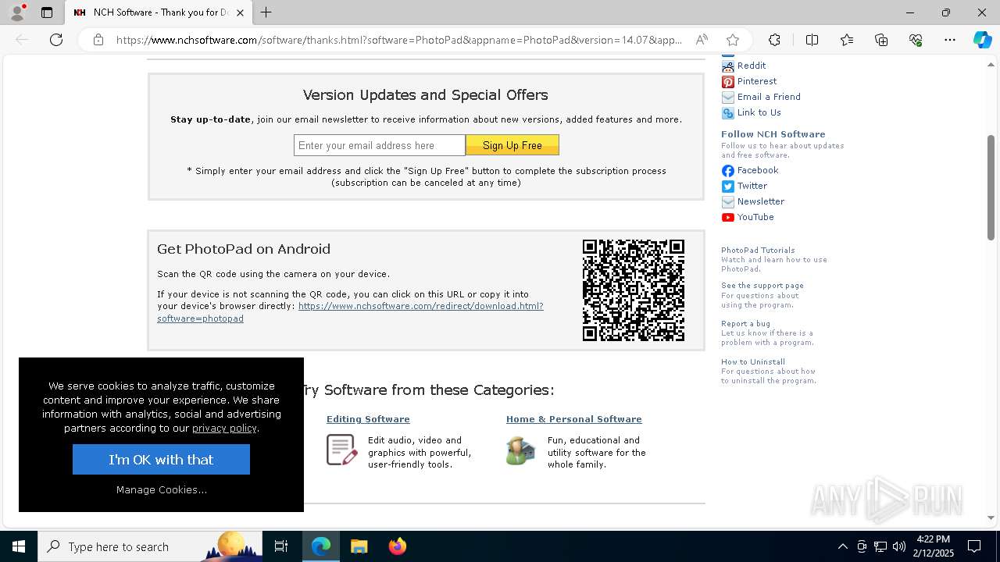Open Windows Start menu

click(x=19, y=546)
